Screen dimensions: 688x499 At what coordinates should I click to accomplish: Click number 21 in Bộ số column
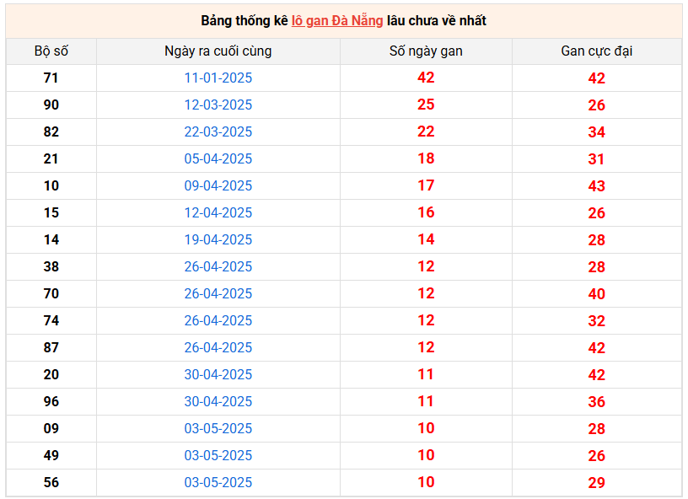tap(51, 158)
